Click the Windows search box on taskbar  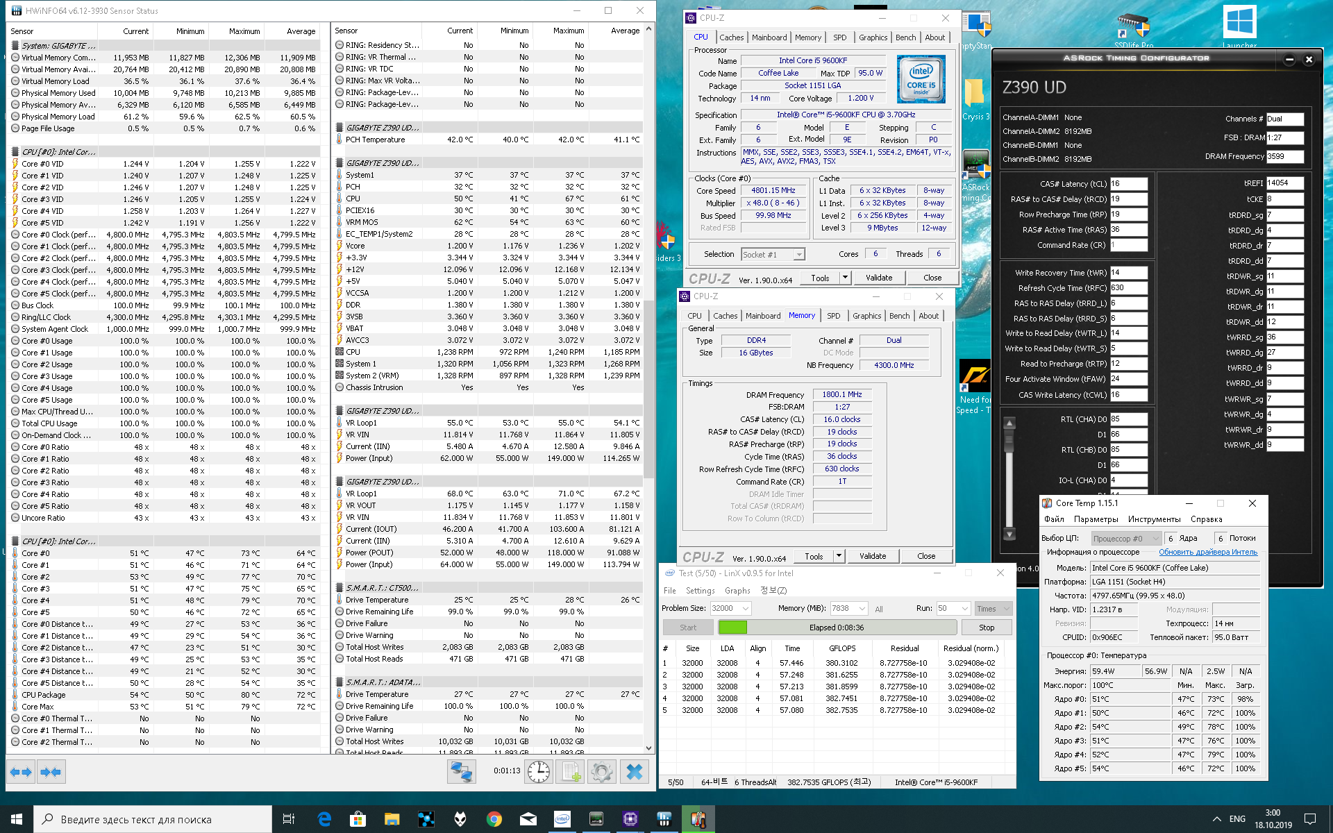click(x=153, y=819)
